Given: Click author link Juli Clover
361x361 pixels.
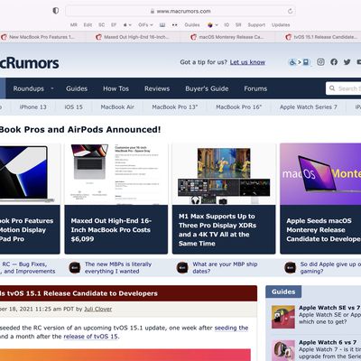Looking at the screenshot, I should click(98, 309).
